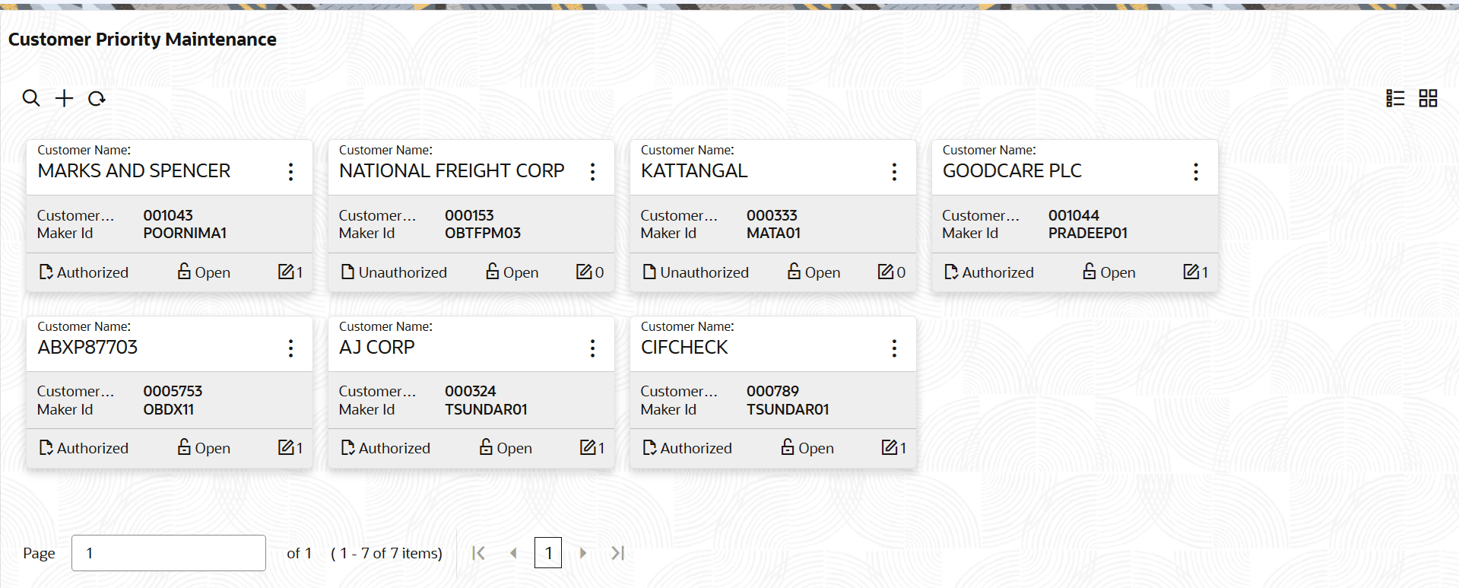Go to first page arrow
Viewport: 1459px width, 588px height.
click(x=478, y=553)
